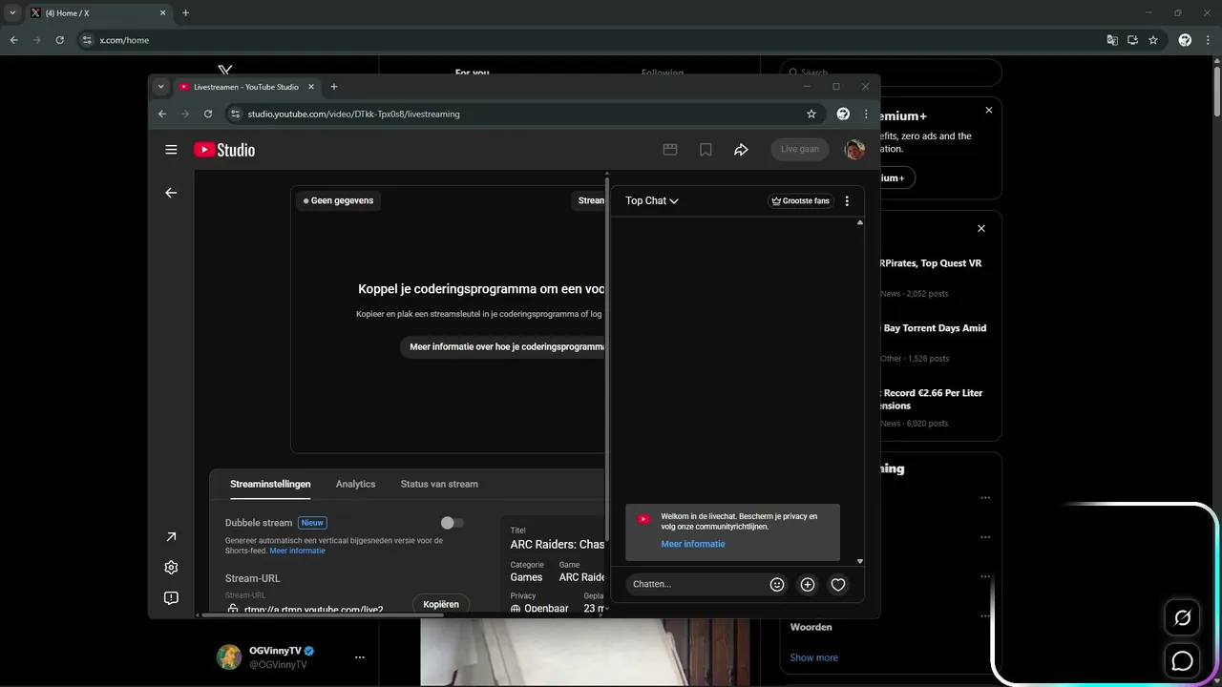Follow Meer informatie link in chat notice
Image resolution: width=1222 pixels, height=687 pixels.
[693, 544]
